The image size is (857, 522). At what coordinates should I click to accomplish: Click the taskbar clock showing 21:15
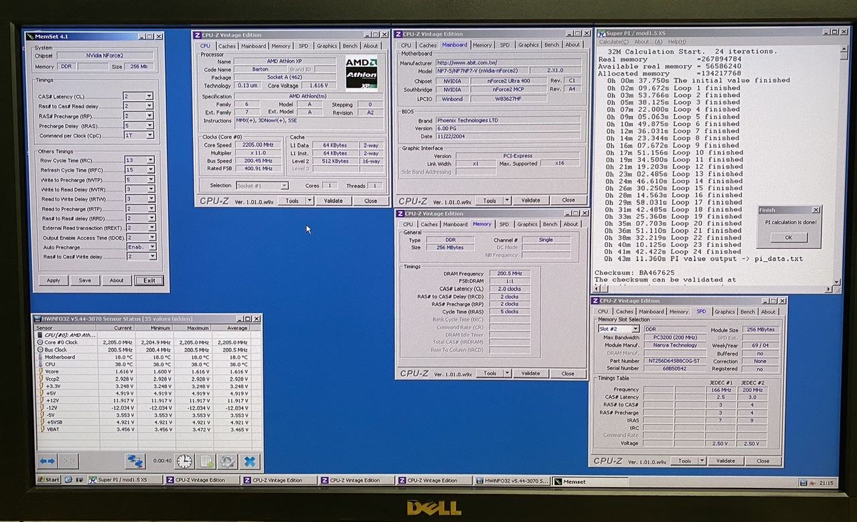tap(826, 483)
